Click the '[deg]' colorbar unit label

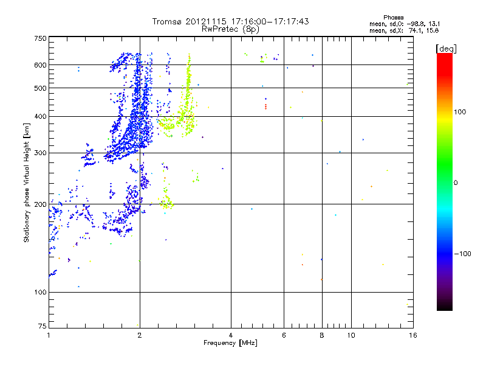click(x=446, y=49)
